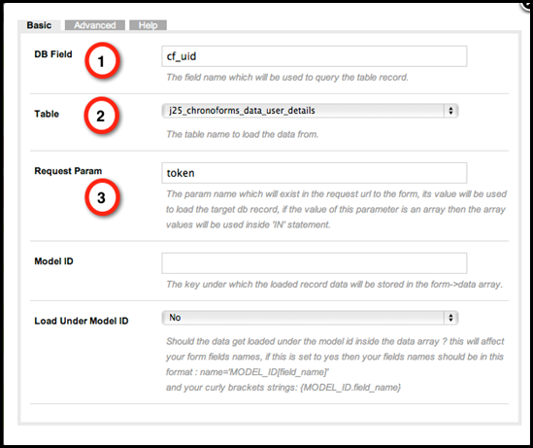Viewport: 533px width, 448px height.
Task: Click the Table label
Action: click(47, 114)
